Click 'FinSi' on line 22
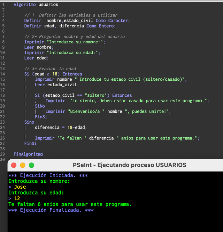 41,117
